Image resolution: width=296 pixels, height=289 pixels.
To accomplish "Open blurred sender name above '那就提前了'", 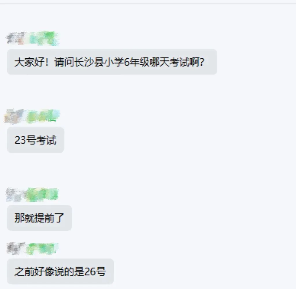I will pyautogui.click(x=32, y=194).
